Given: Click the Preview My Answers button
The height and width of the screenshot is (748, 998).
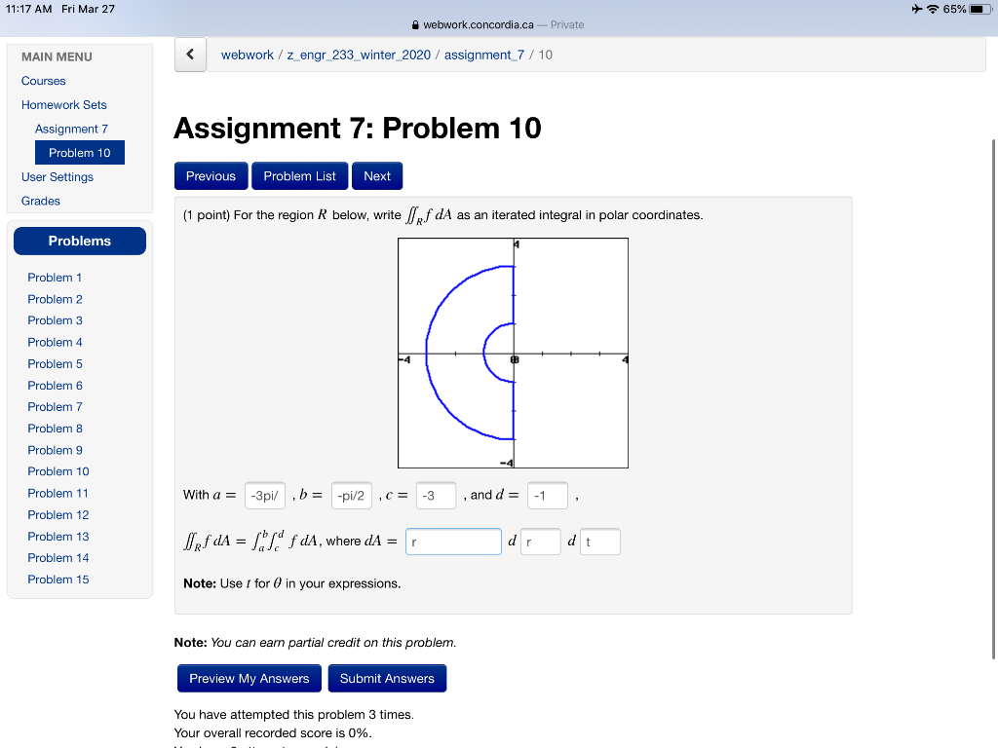Looking at the screenshot, I should (x=249, y=678).
